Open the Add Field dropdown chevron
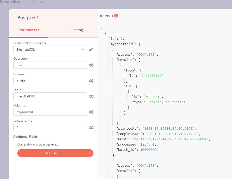232x179 pixels. [89, 153]
